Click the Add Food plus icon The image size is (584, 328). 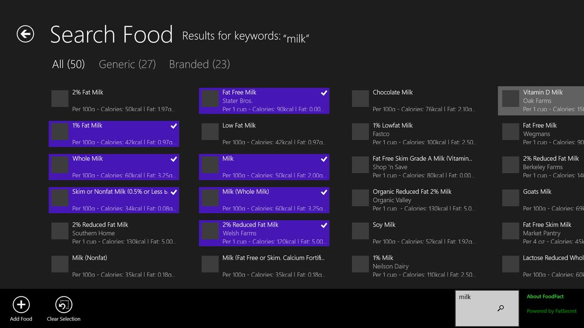click(x=21, y=305)
